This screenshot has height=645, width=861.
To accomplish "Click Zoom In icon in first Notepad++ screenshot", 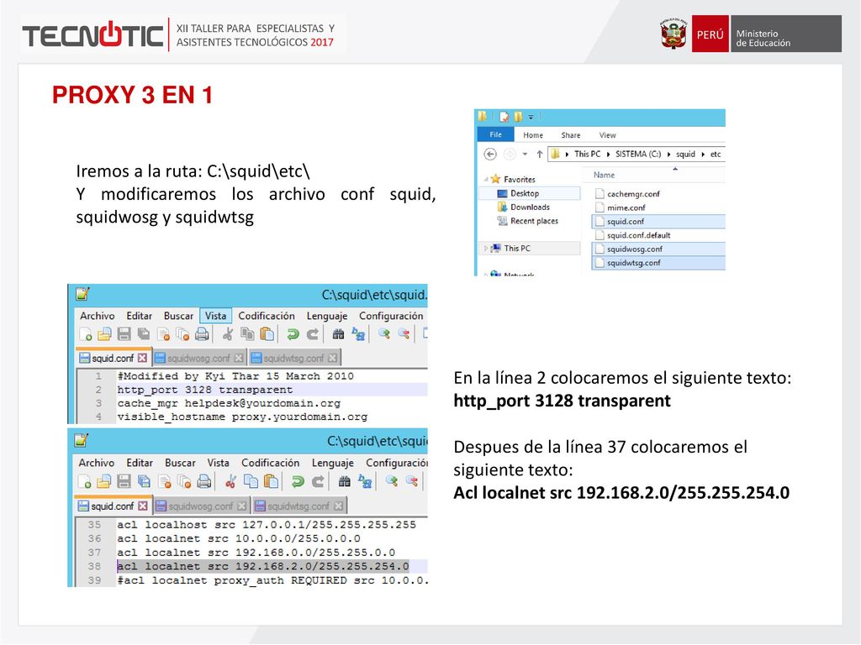I will point(383,333).
